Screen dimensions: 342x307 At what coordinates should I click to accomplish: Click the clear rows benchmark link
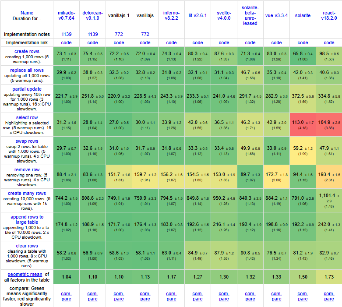[27, 246]
